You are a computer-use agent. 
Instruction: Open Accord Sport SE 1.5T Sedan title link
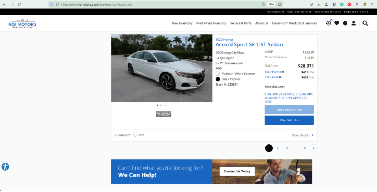tap(249, 45)
